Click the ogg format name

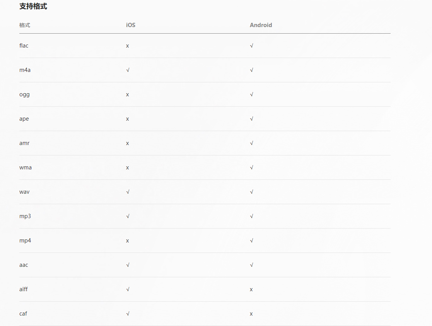[24, 94]
